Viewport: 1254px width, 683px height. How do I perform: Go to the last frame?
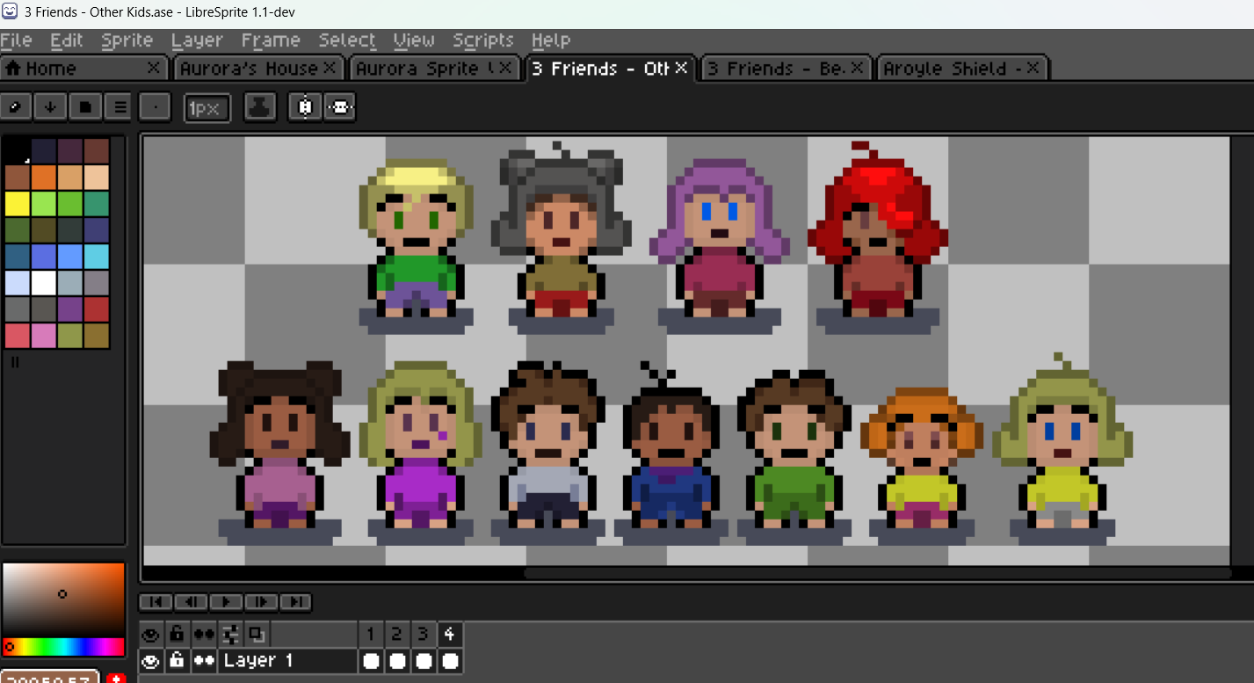click(296, 602)
